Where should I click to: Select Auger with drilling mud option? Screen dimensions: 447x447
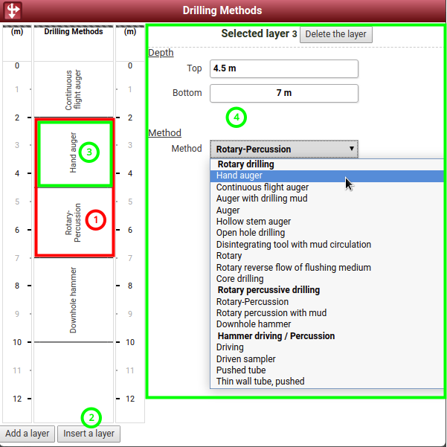[x=261, y=199]
